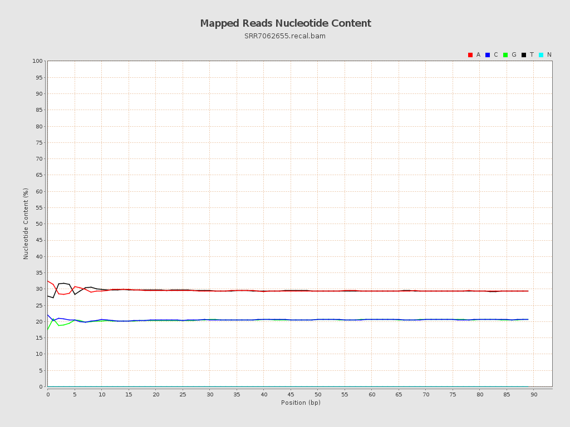Screen dimensions: 570x427
Task: Click the legend label T
Action: [532, 55]
